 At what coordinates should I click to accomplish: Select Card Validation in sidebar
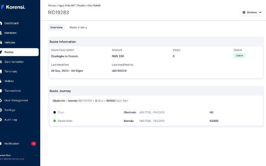(14, 62)
